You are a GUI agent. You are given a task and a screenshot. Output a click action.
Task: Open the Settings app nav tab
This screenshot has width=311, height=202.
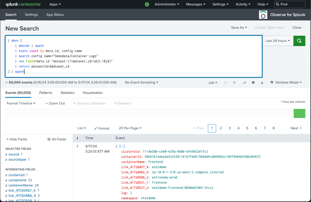point(31,15)
